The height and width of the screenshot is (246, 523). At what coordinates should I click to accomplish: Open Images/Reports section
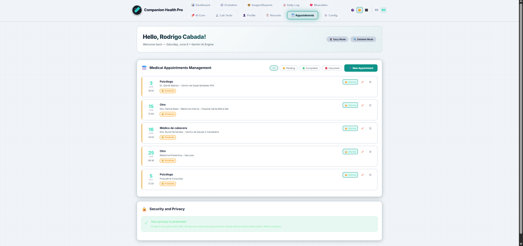click(x=260, y=5)
